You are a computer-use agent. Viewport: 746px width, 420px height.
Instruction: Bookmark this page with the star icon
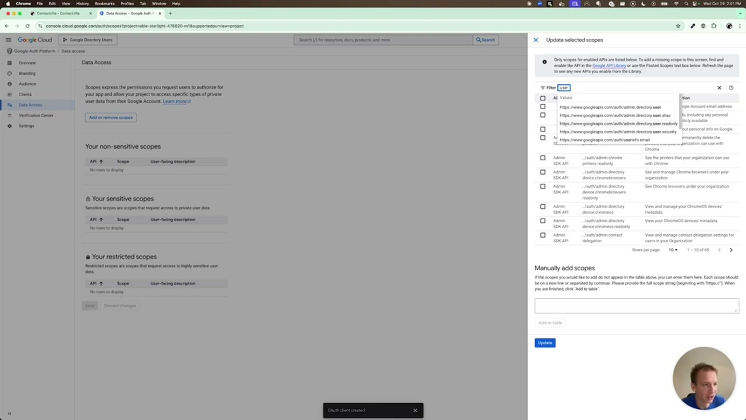pyautogui.click(x=678, y=26)
